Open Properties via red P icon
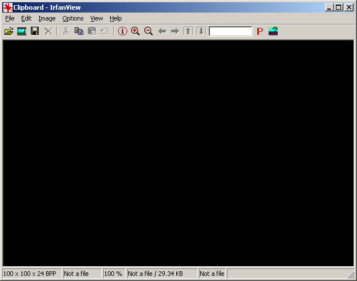This screenshot has width=357, height=281. (260, 31)
